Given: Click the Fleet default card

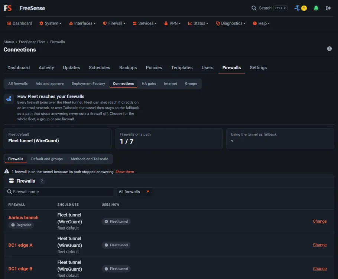Looking at the screenshot, I should (x=58, y=139).
